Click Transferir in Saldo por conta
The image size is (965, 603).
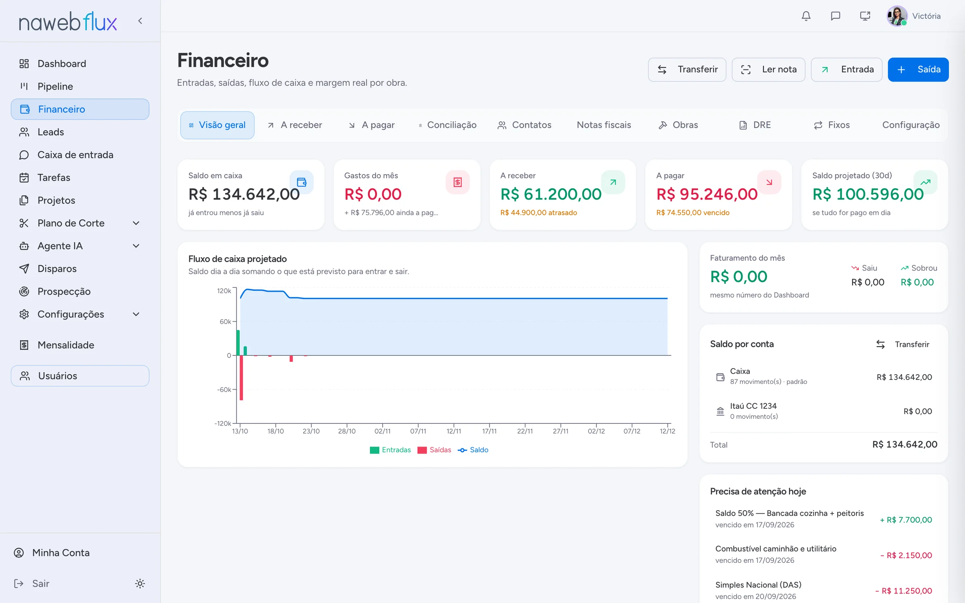(x=903, y=344)
